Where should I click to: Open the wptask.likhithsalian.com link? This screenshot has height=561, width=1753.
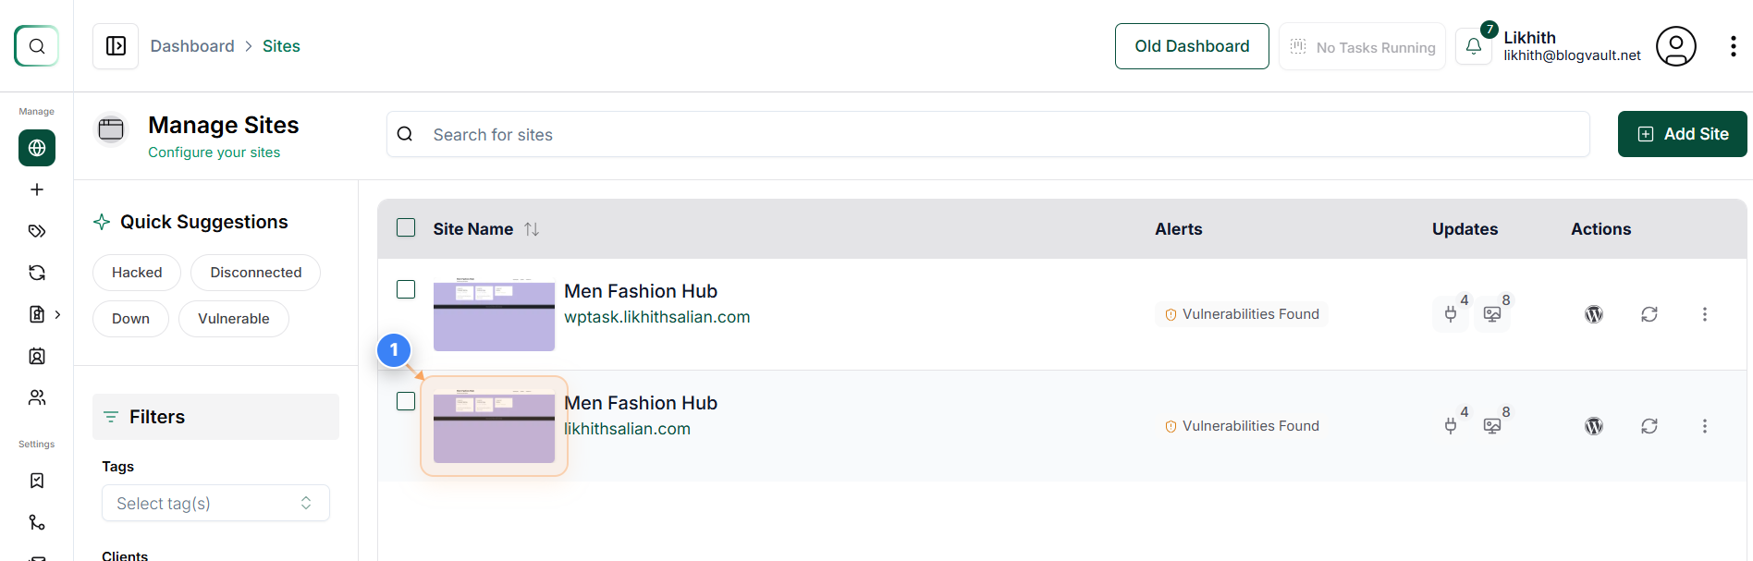pos(656,317)
